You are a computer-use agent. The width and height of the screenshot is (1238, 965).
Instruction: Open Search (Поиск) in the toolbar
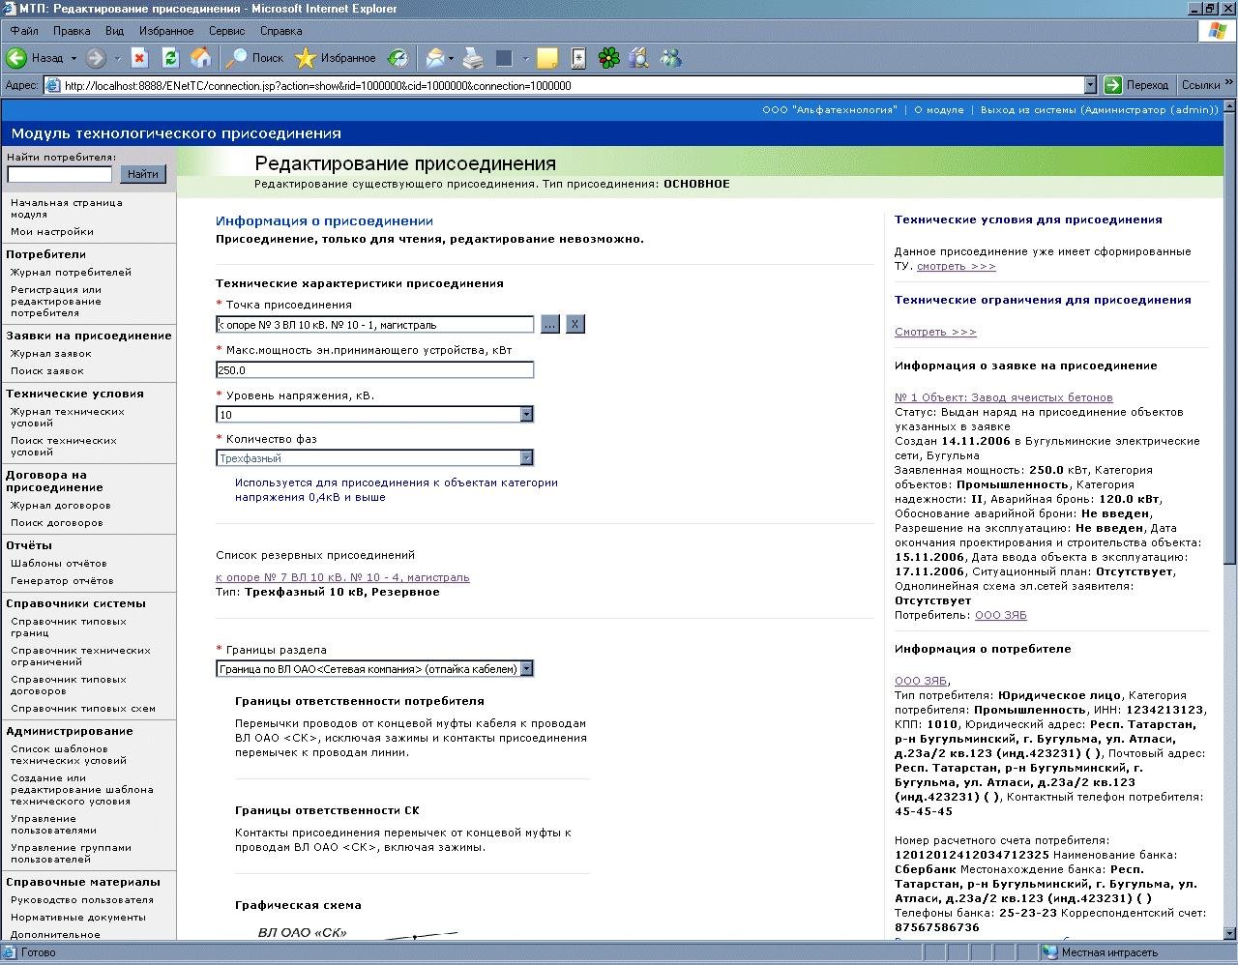pos(254,58)
